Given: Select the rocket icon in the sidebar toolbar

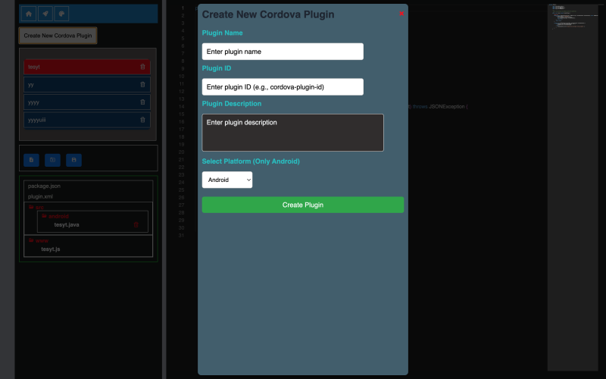Looking at the screenshot, I should click(45, 14).
